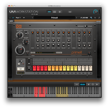Switch to single instrument view
The image size is (109, 108).
tap(49, 12)
